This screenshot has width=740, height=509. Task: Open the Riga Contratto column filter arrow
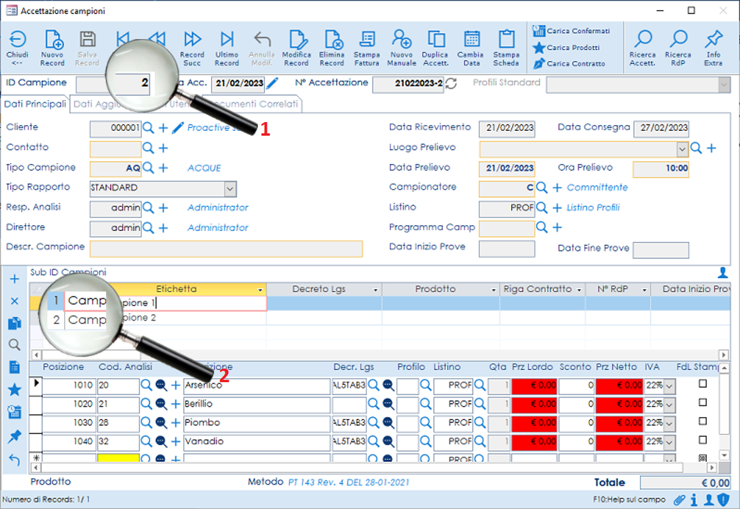579,290
